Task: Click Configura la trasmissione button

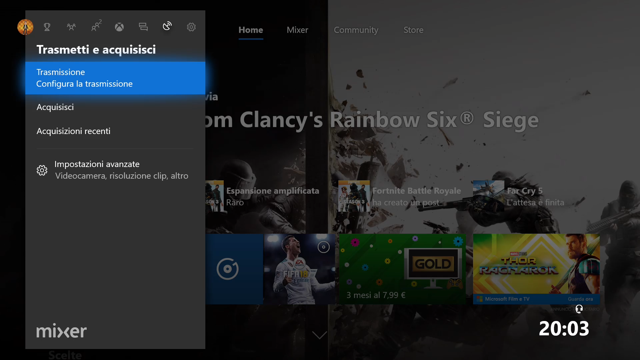Action: coord(84,84)
